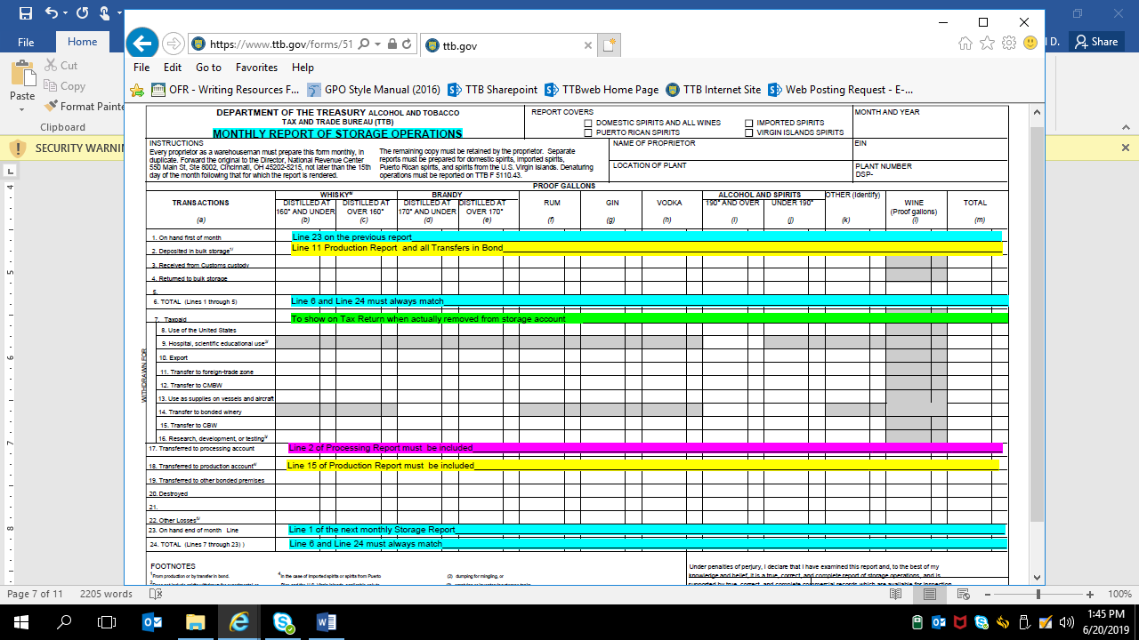
Task: Open Internet Explorer home page icon
Action: (x=965, y=43)
